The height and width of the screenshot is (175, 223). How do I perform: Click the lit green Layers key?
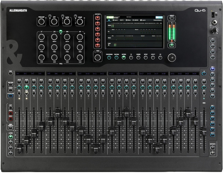point(11,137)
